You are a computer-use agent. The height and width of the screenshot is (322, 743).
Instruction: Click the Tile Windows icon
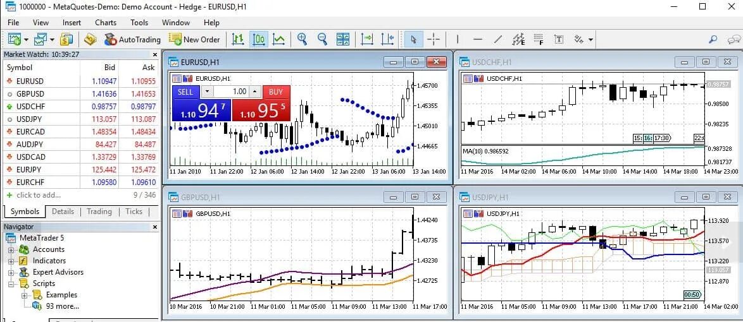coord(343,39)
